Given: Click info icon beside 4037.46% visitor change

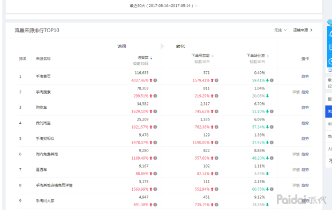Looking at the screenshot, I should coord(155,80).
